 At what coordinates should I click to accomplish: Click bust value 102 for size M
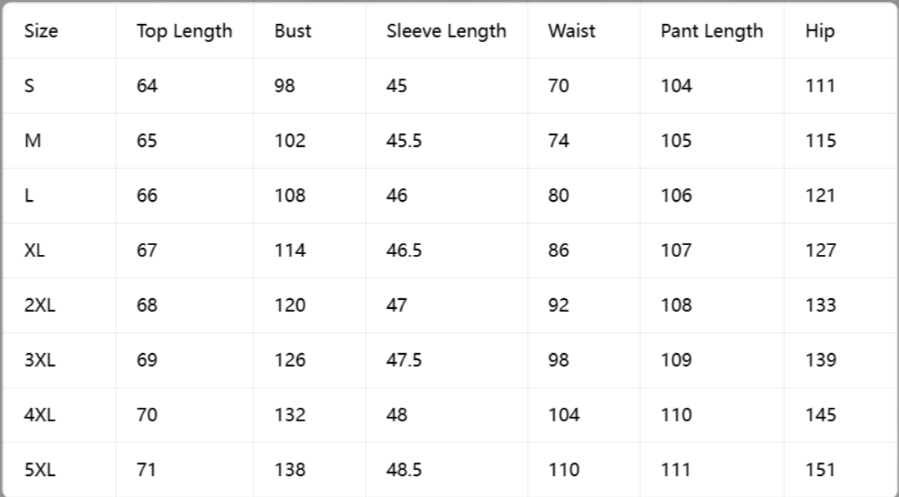[x=289, y=140]
